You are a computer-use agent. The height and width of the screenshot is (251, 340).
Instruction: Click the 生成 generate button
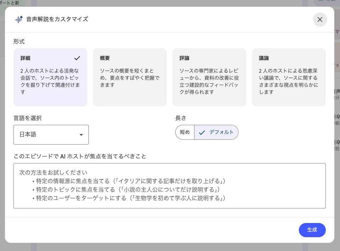[x=312, y=230]
